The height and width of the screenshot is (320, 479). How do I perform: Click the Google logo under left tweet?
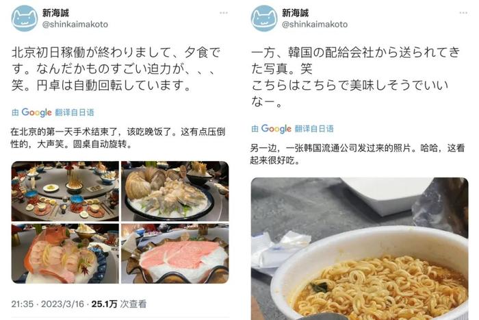37,112
